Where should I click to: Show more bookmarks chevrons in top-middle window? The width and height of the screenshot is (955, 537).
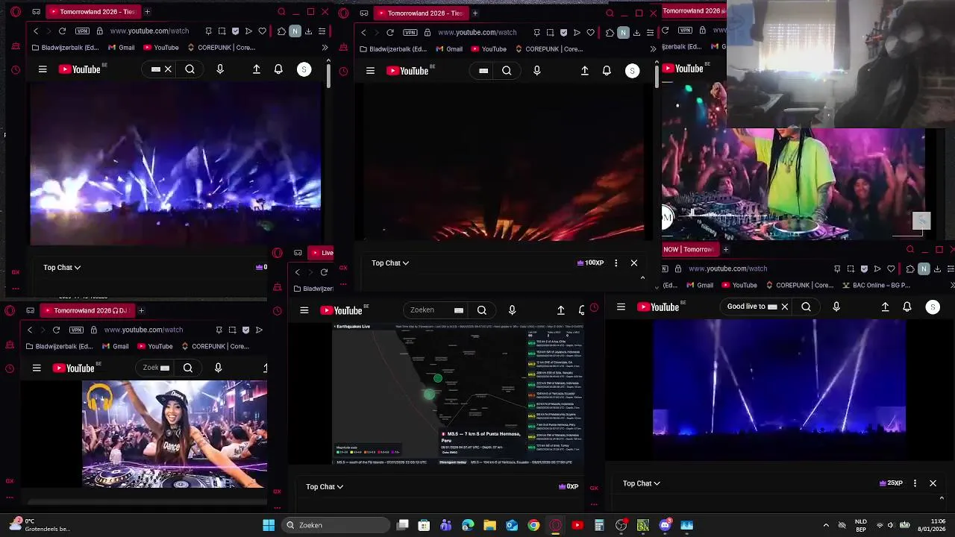click(x=653, y=49)
